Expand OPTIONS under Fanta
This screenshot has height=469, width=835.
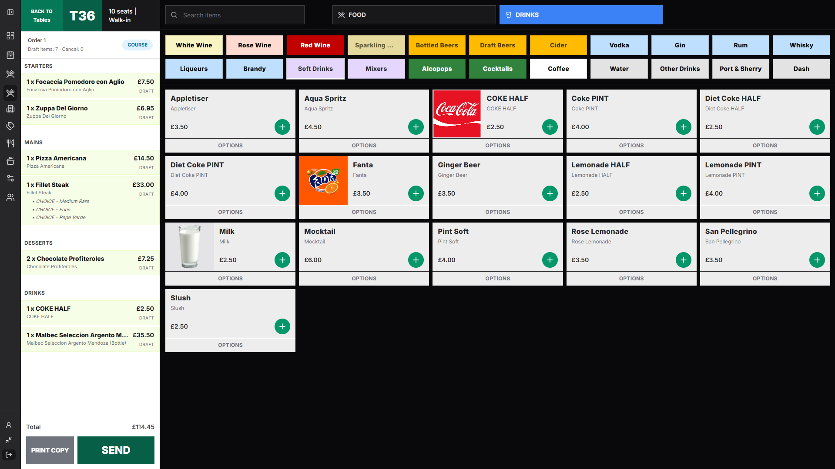pyautogui.click(x=364, y=212)
